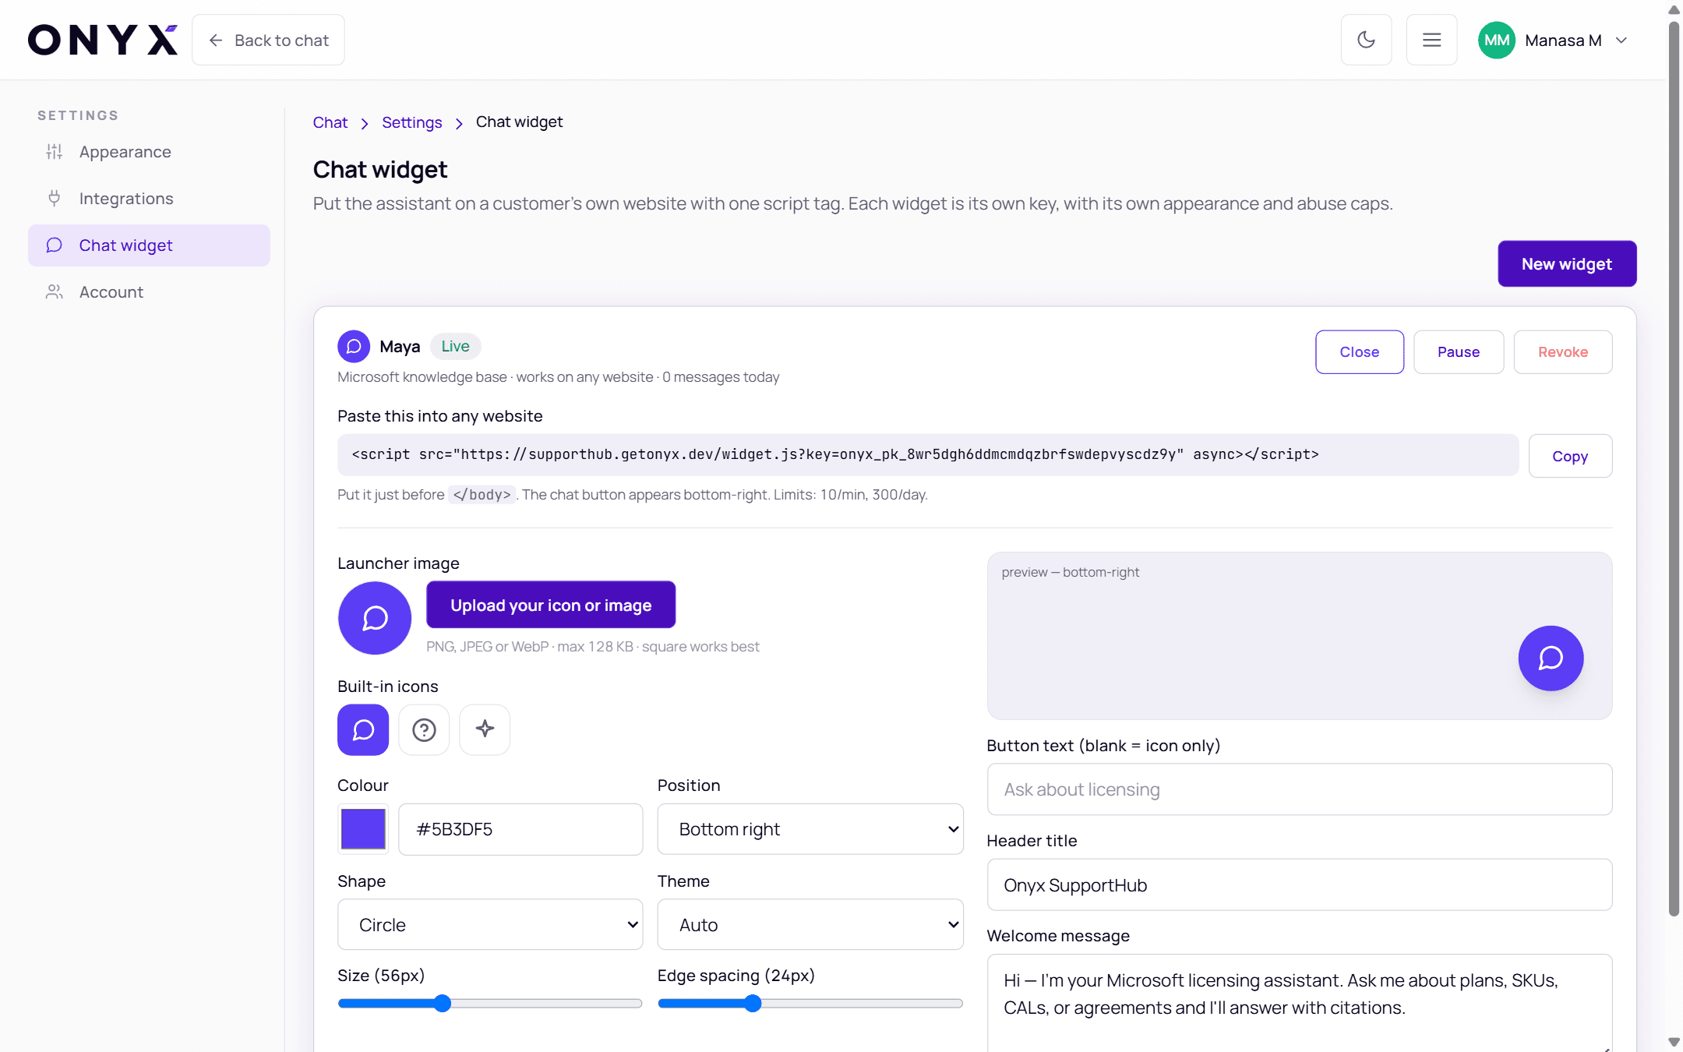Click the Chat breadcrumb link

330,122
